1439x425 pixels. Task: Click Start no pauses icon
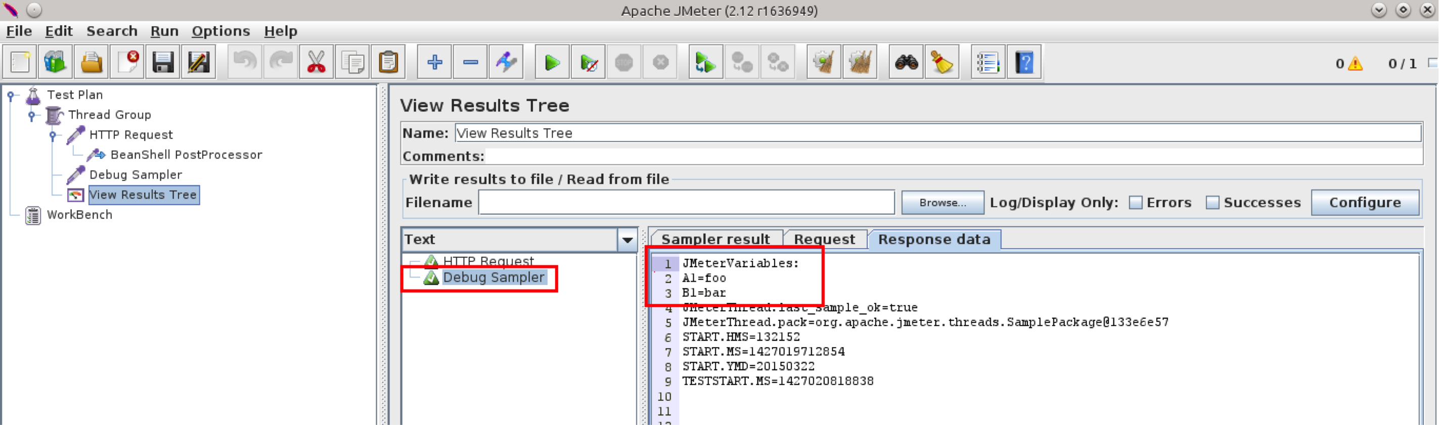(x=589, y=62)
